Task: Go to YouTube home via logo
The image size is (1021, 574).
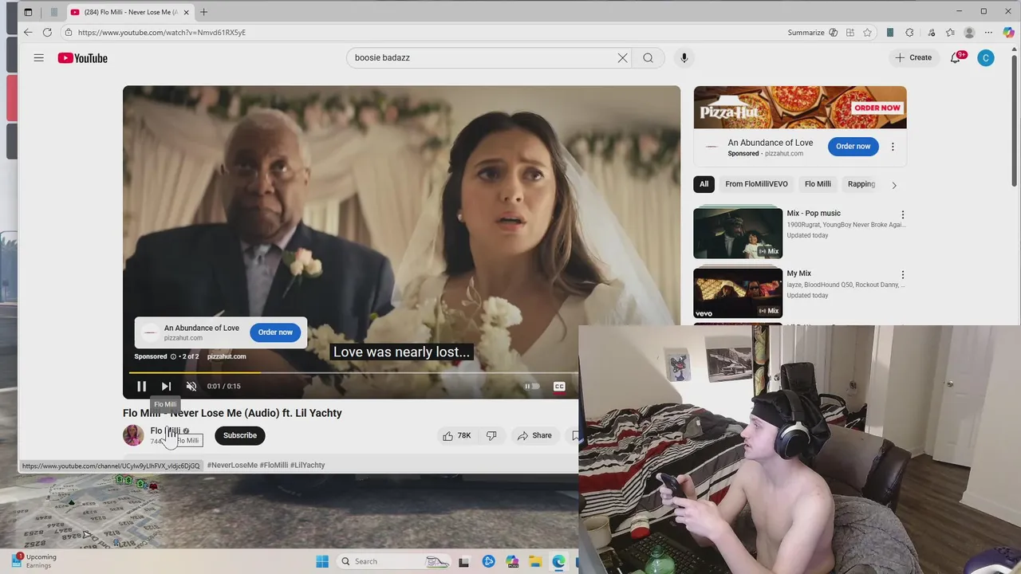Action: tap(82, 57)
